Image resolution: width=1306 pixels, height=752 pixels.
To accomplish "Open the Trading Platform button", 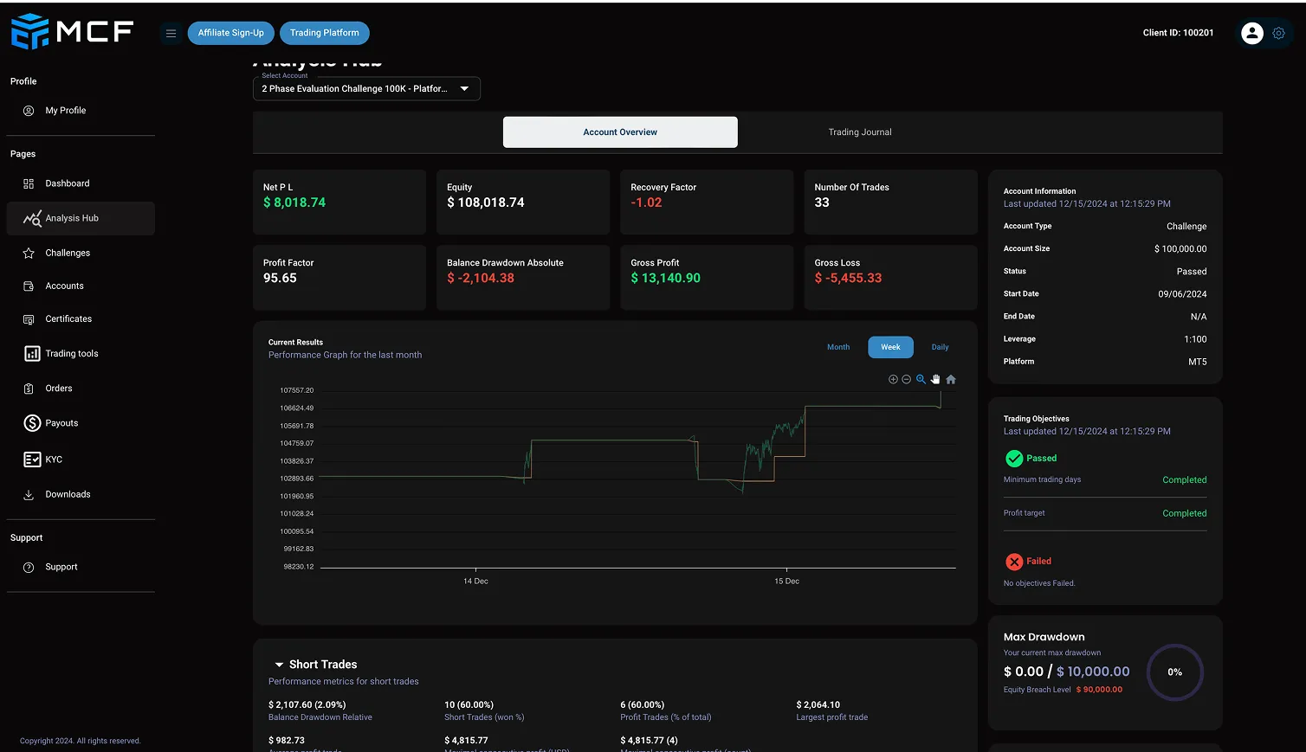I will click(x=324, y=33).
